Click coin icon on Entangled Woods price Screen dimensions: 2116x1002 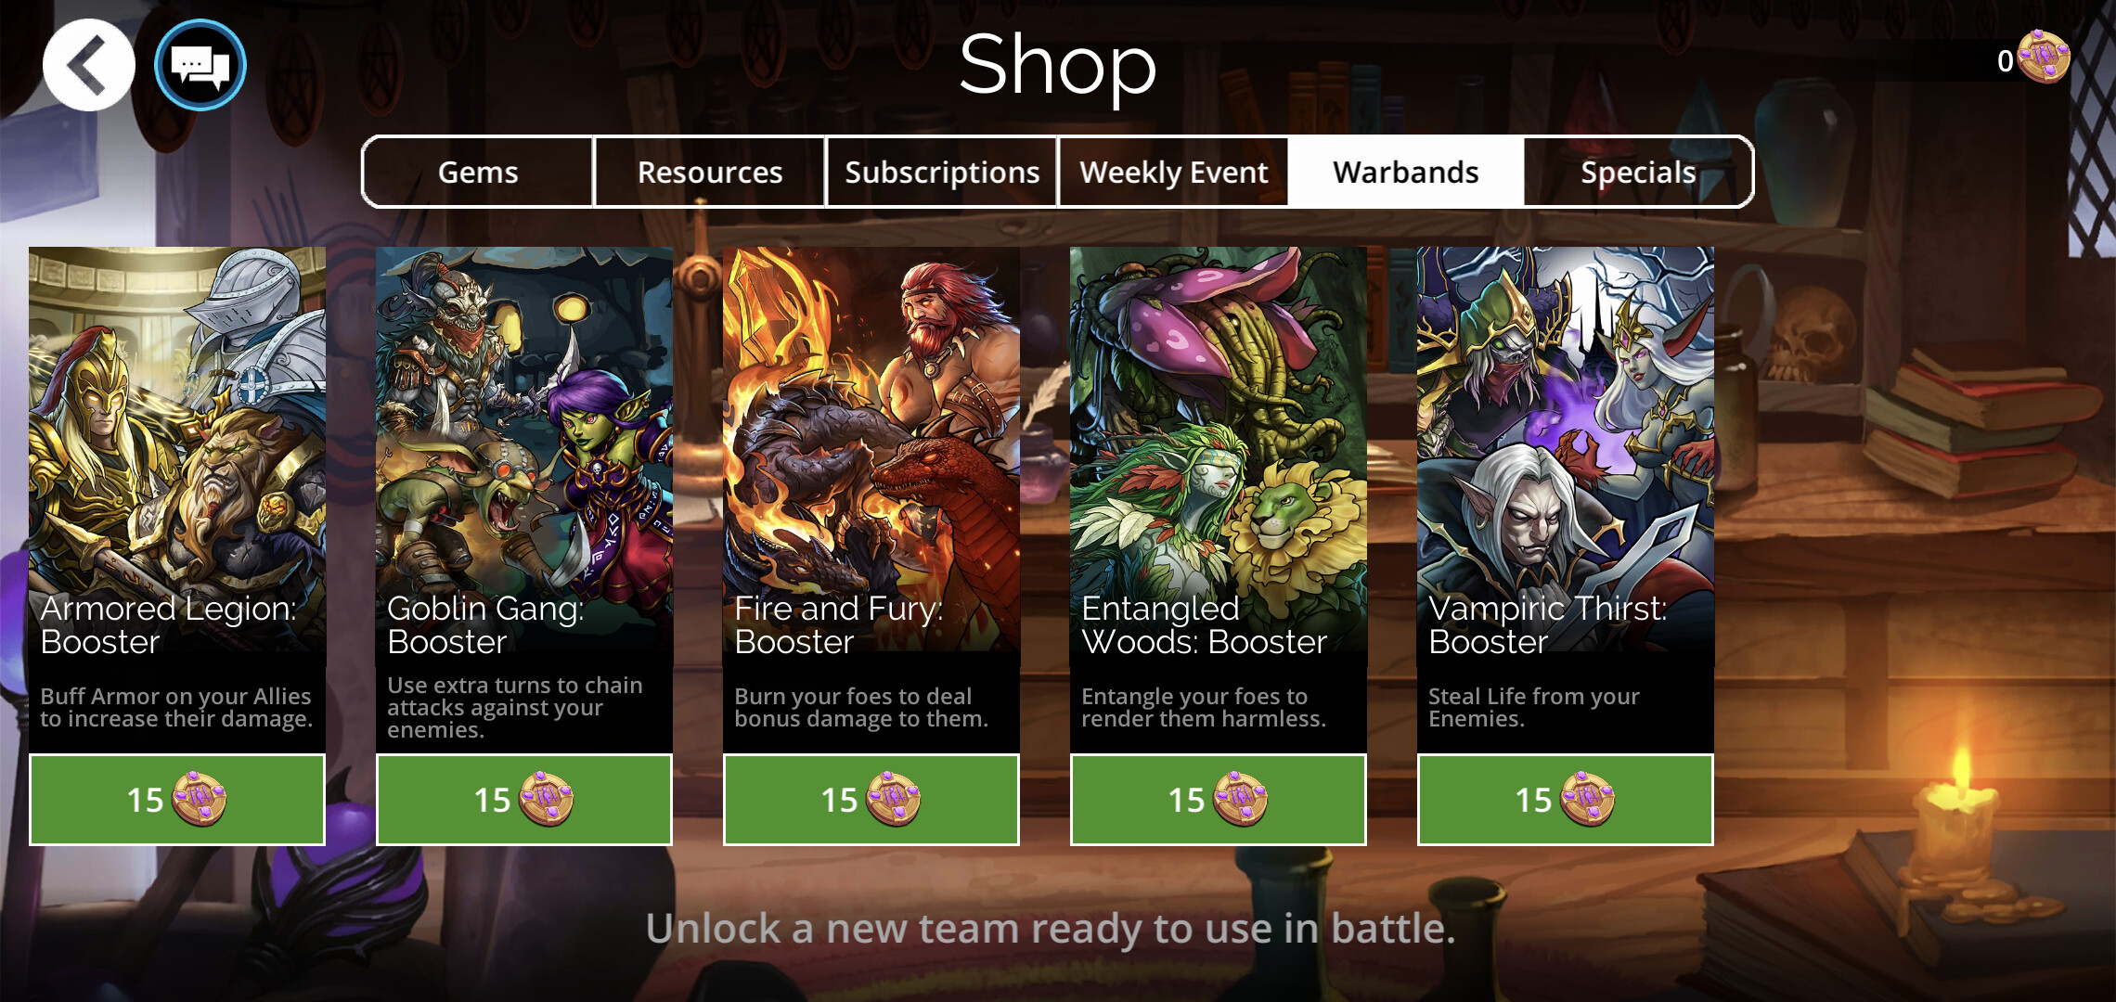coord(1240,799)
